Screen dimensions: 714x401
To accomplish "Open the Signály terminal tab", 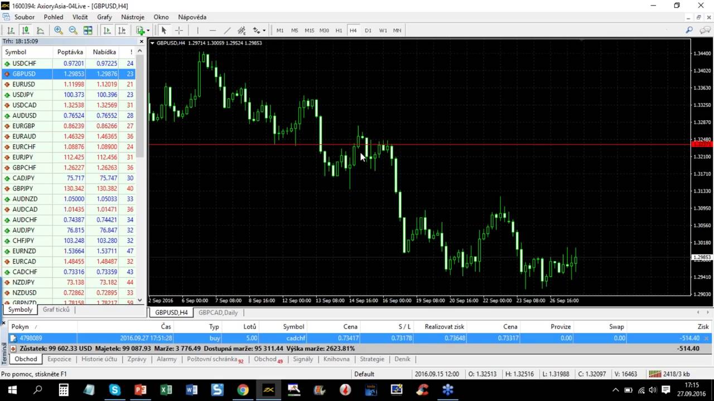I will click(303, 359).
